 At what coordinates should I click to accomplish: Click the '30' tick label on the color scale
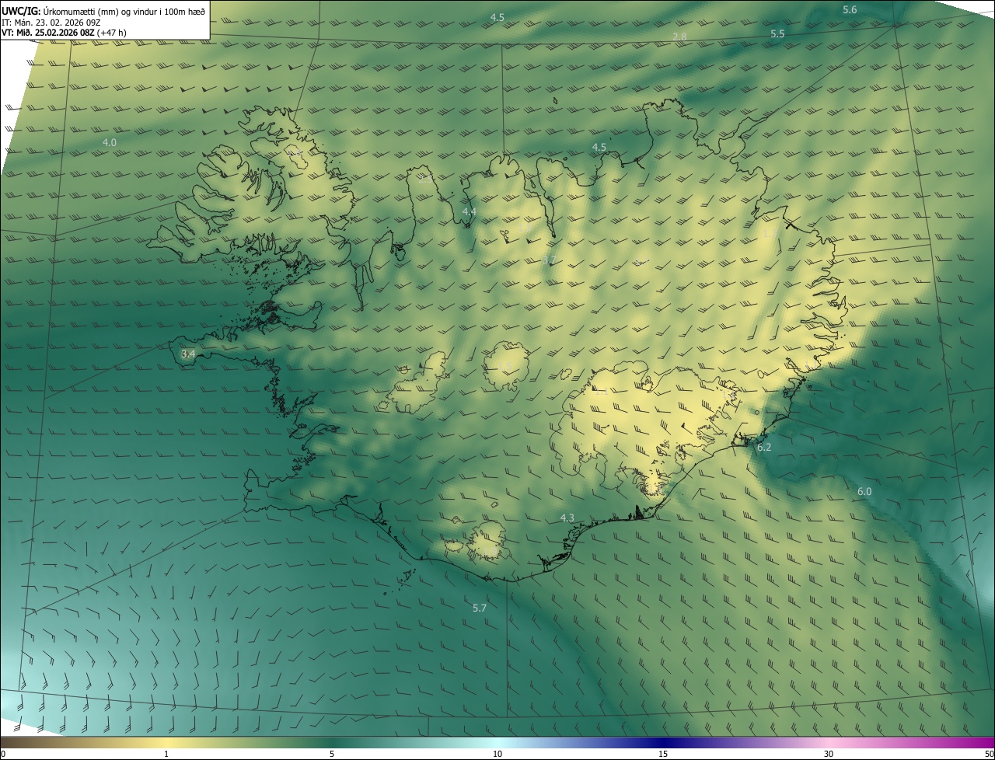coord(829,754)
